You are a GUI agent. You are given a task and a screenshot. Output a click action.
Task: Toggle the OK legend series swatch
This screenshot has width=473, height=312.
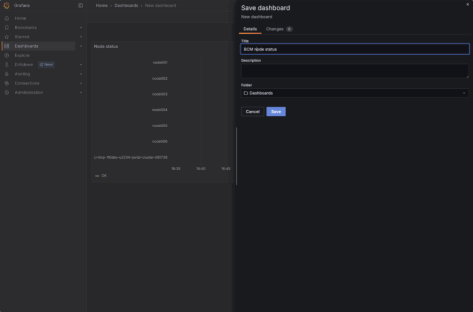97,176
